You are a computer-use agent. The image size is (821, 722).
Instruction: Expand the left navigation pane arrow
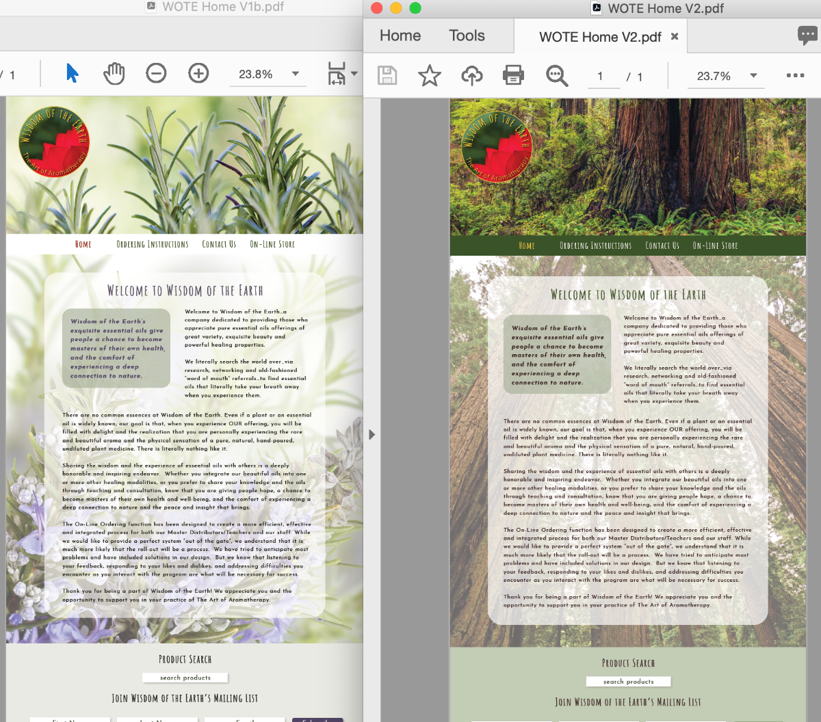(372, 434)
